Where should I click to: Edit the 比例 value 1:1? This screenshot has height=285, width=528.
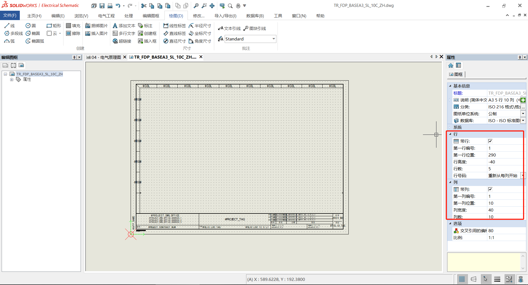point(507,237)
